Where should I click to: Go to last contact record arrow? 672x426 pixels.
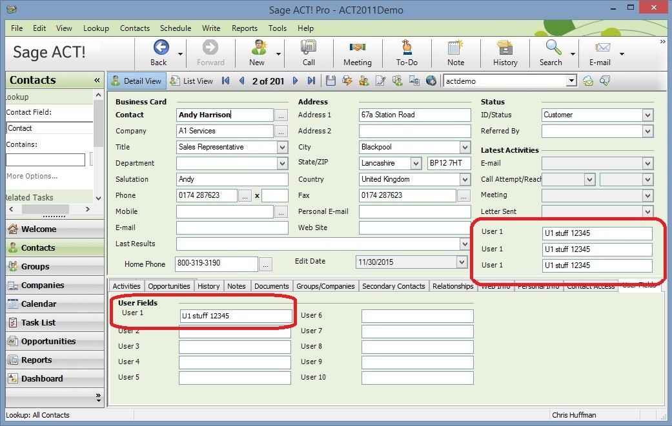[312, 81]
